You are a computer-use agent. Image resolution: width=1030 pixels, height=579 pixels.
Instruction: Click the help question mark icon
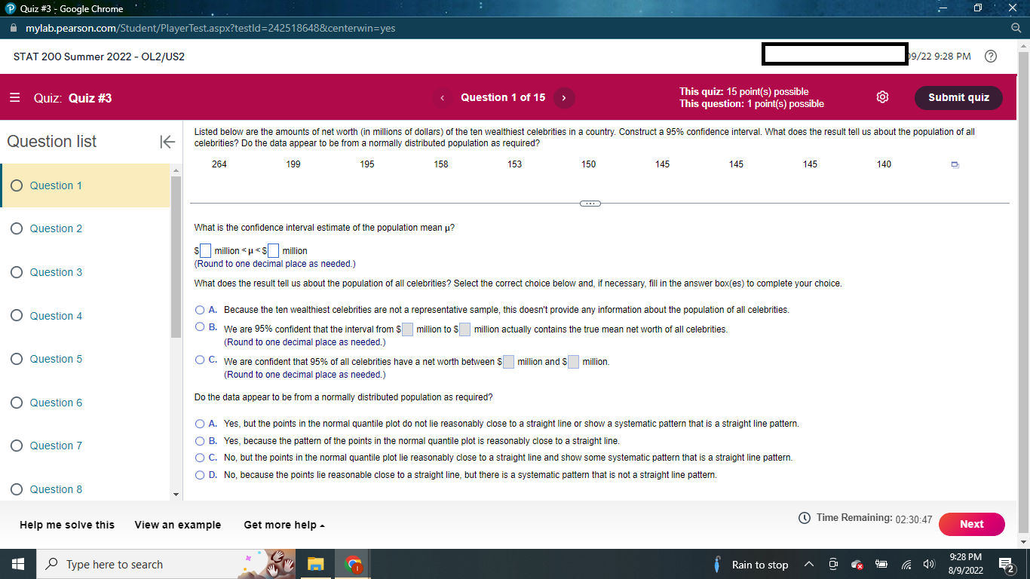coord(991,56)
